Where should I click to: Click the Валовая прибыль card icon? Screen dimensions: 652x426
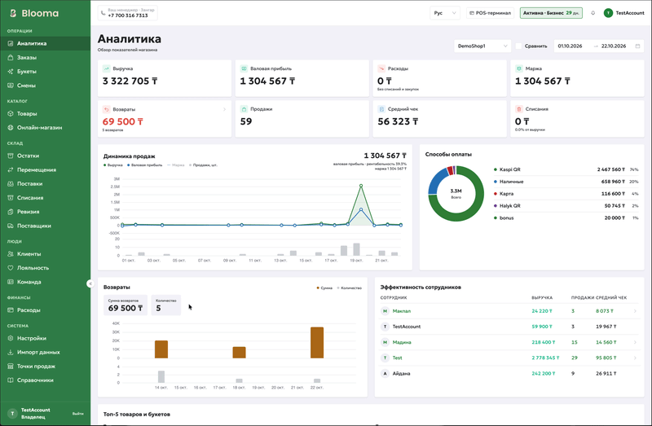(x=244, y=68)
